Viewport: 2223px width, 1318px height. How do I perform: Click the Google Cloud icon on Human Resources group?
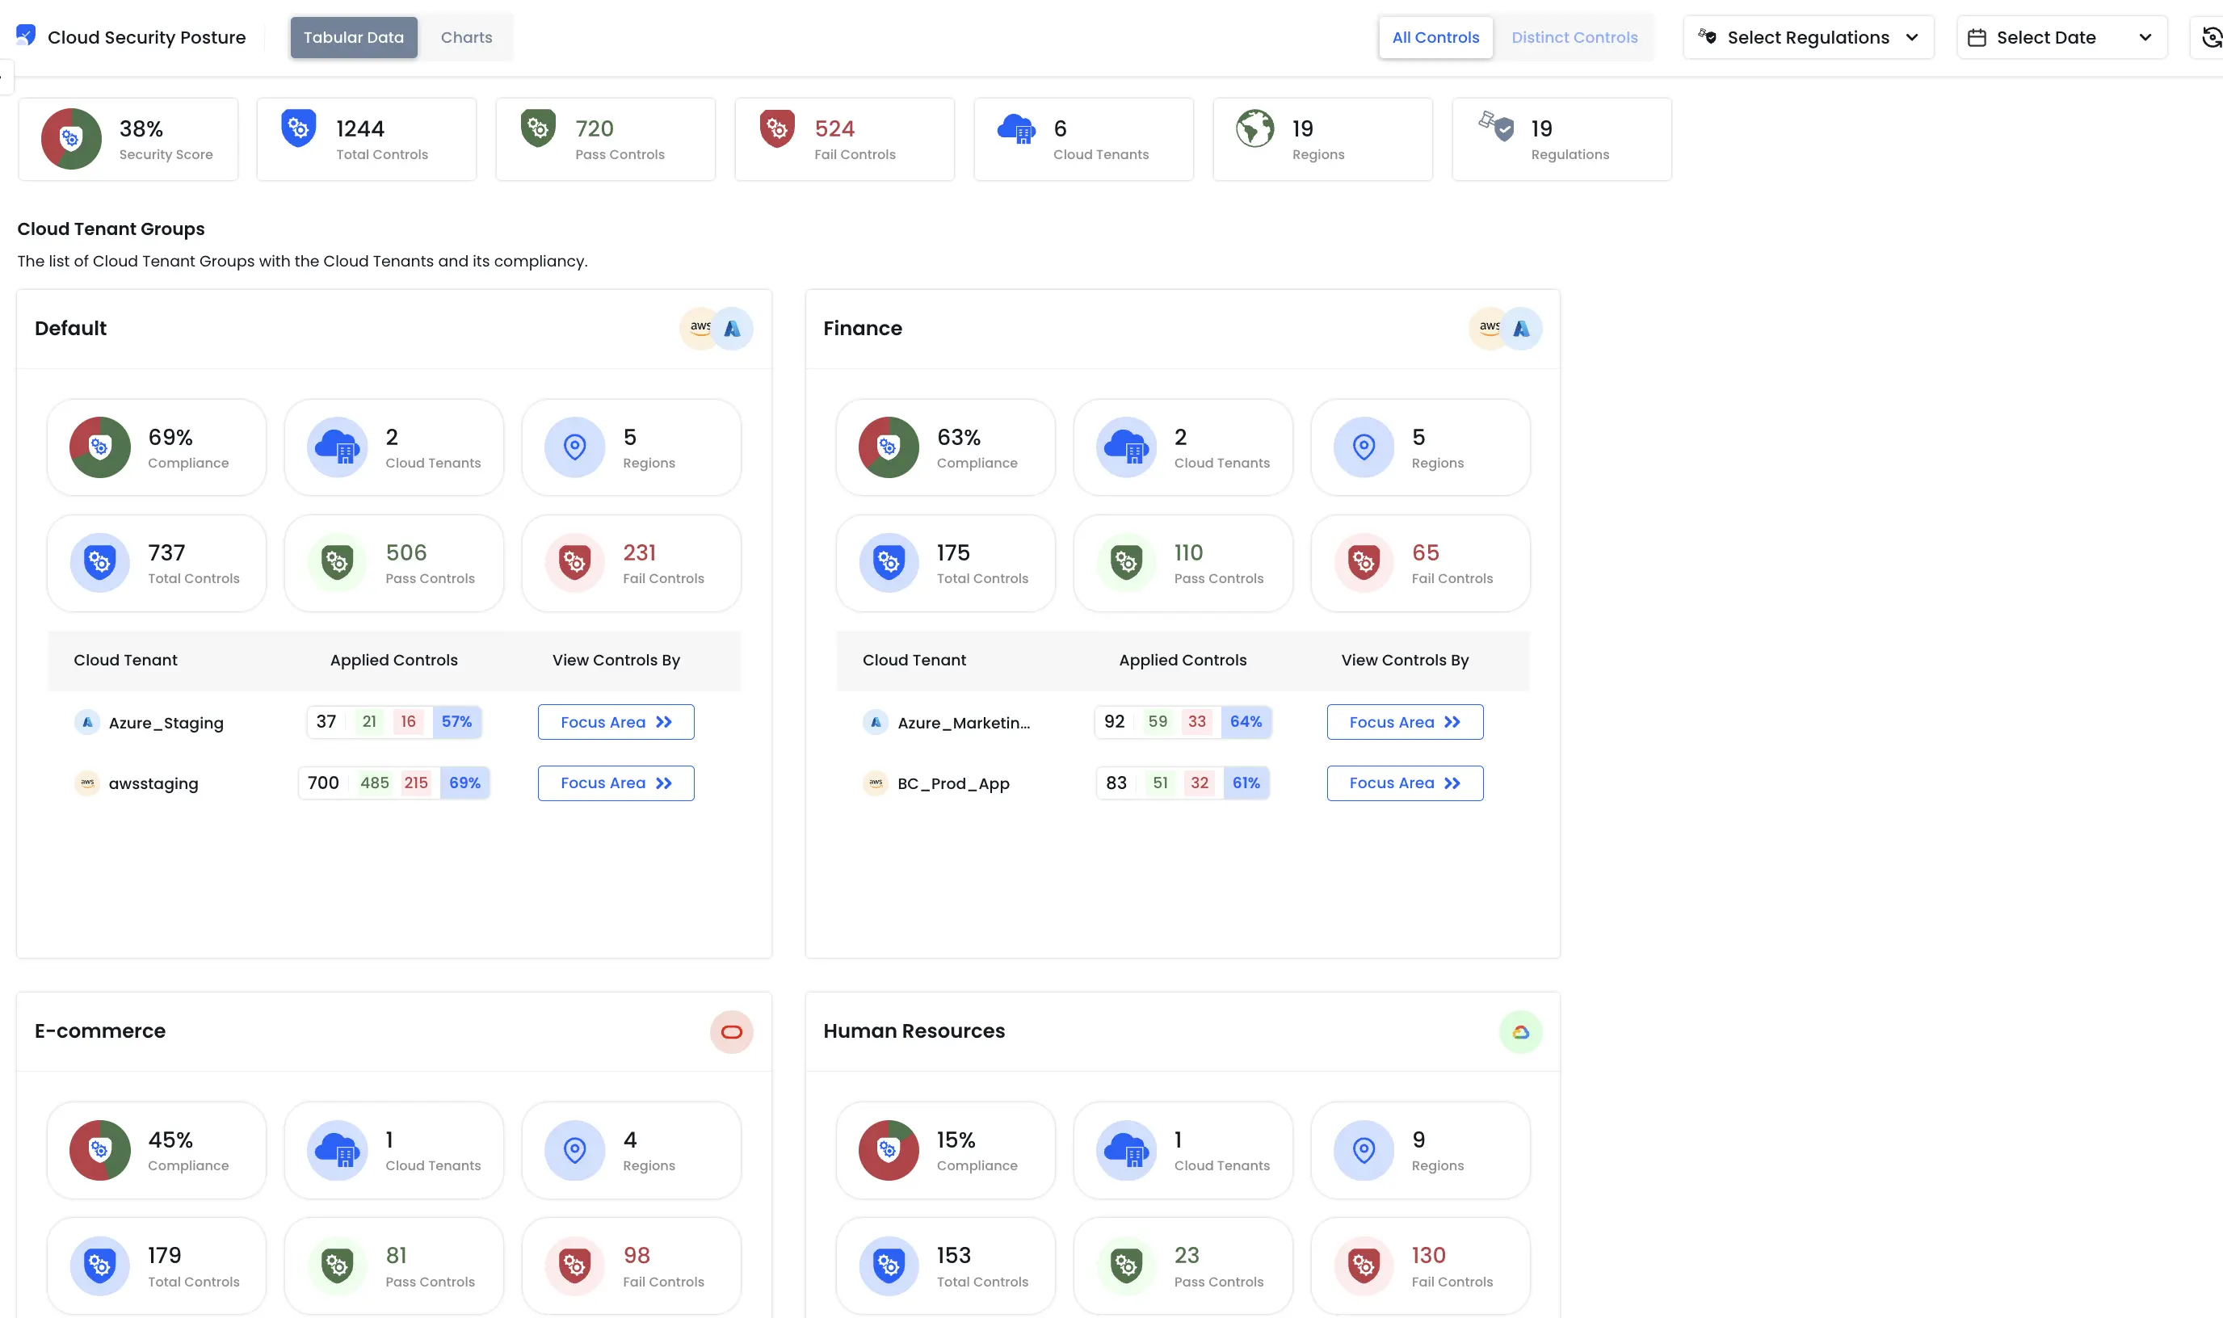point(1520,1031)
